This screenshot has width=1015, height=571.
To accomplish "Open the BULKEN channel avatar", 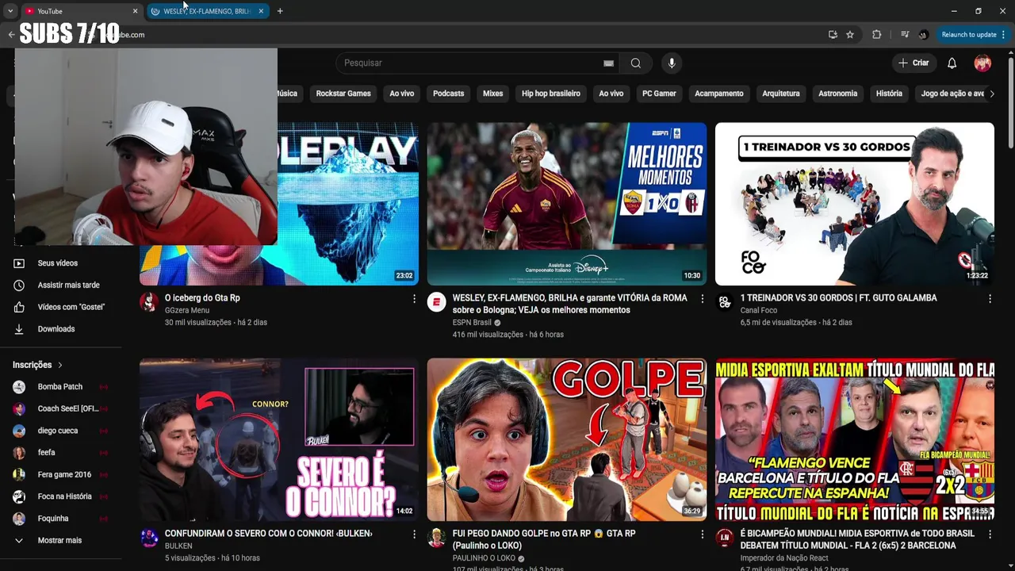I will [149, 538].
